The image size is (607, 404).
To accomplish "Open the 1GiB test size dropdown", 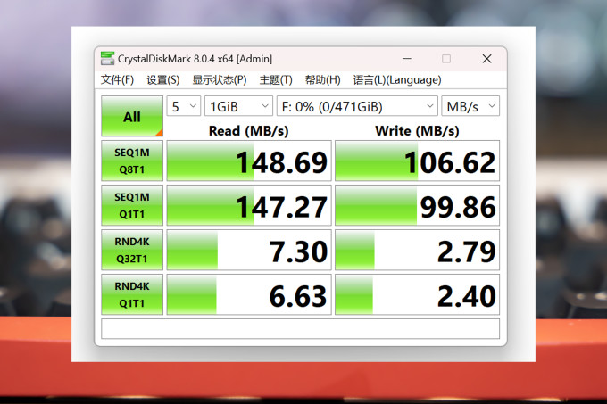I will click(x=238, y=106).
